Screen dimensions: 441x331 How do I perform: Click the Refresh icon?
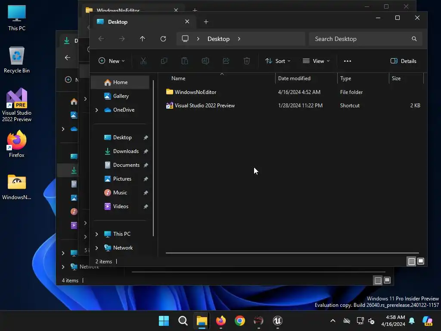[163, 38]
